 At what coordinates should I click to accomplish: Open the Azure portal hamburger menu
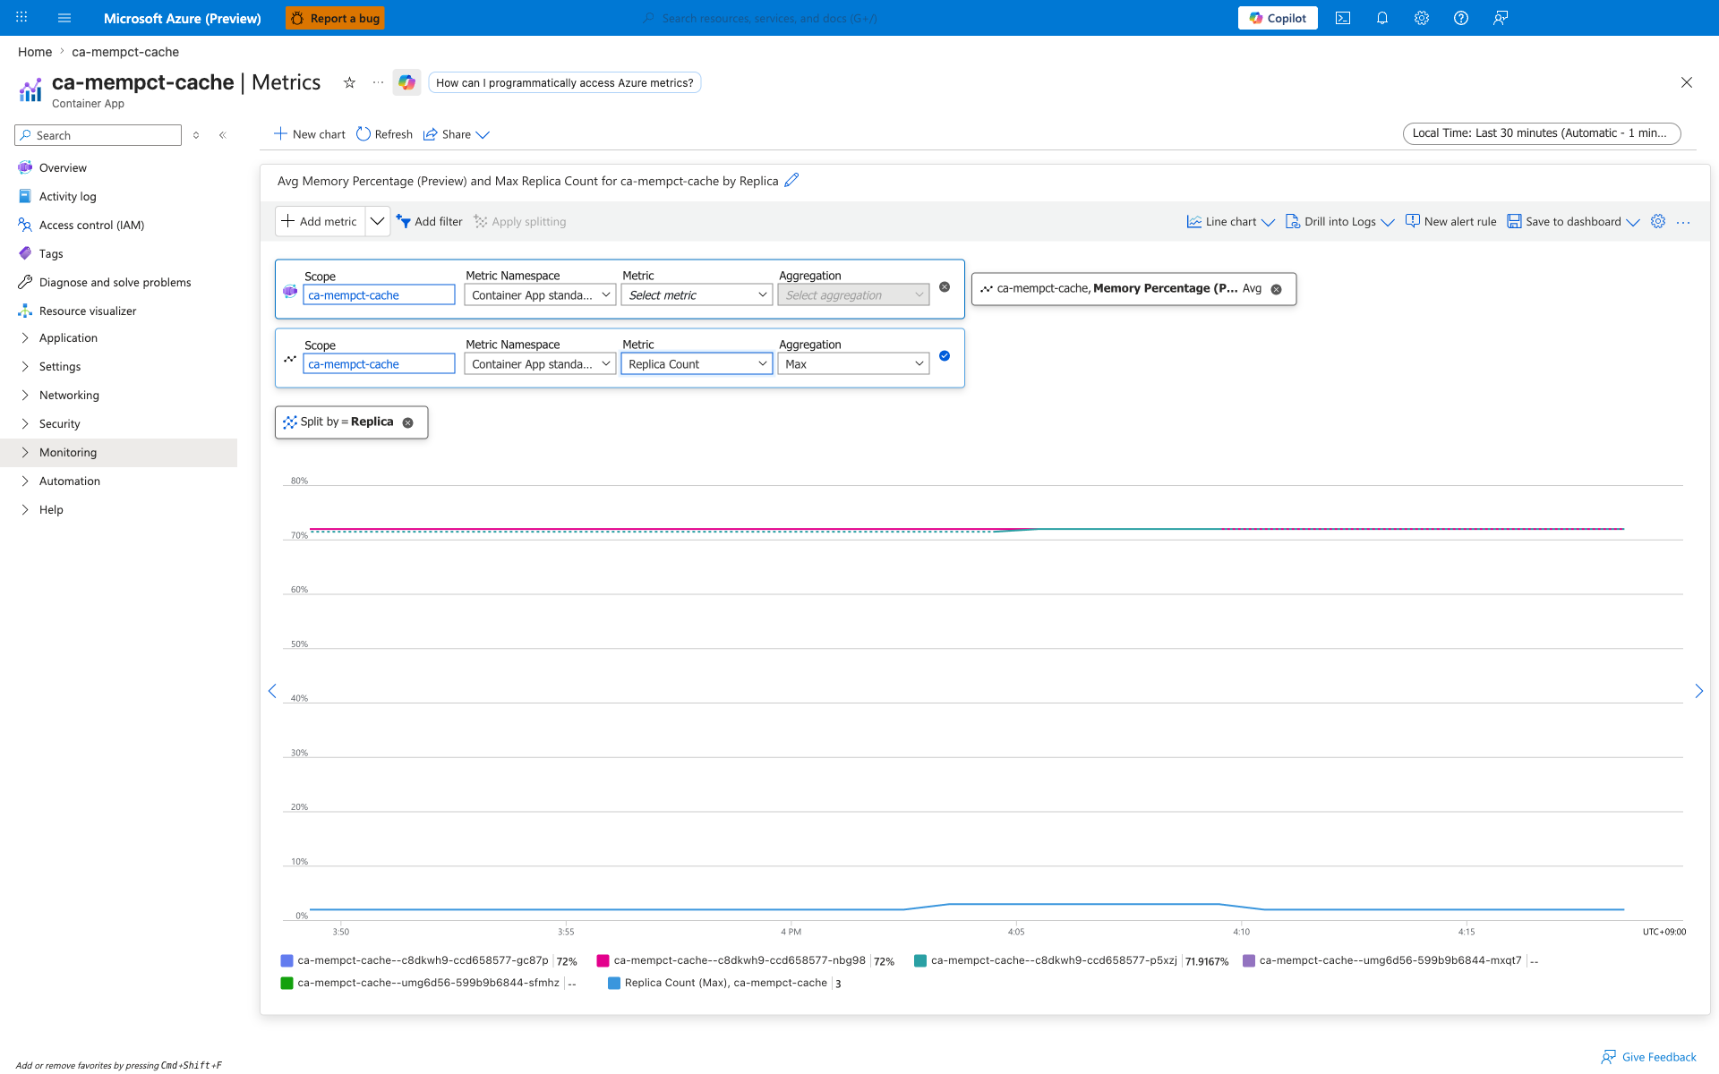click(64, 18)
